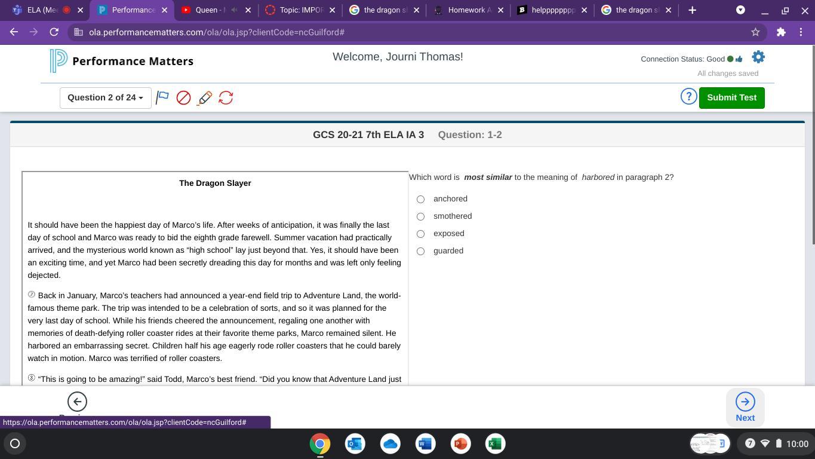Close the Homework tab
The width and height of the screenshot is (815, 459).
[500, 10]
